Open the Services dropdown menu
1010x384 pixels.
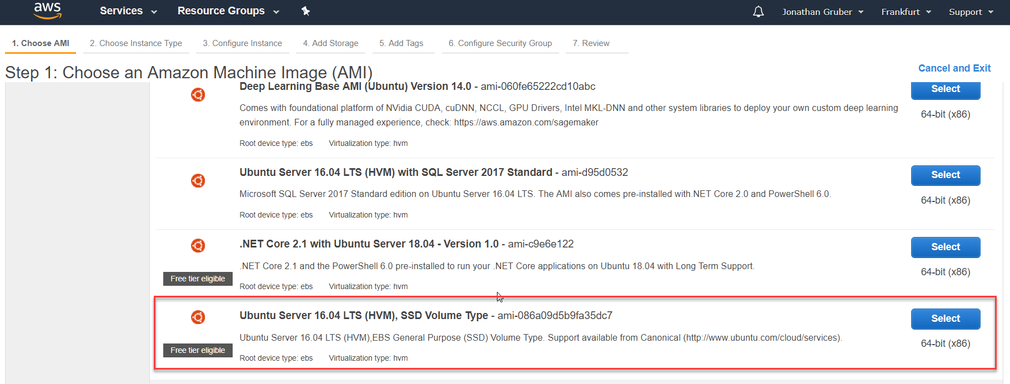click(128, 11)
